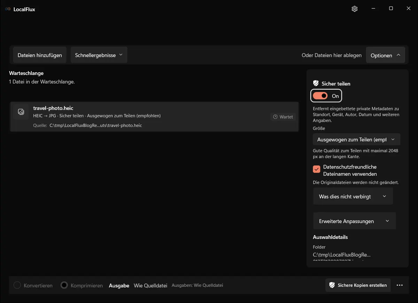Image resolution: width=418 pixels, height=303 pixels.
Task: Click 'Oder Dateien hier ablegen' text
Action: 332,55
